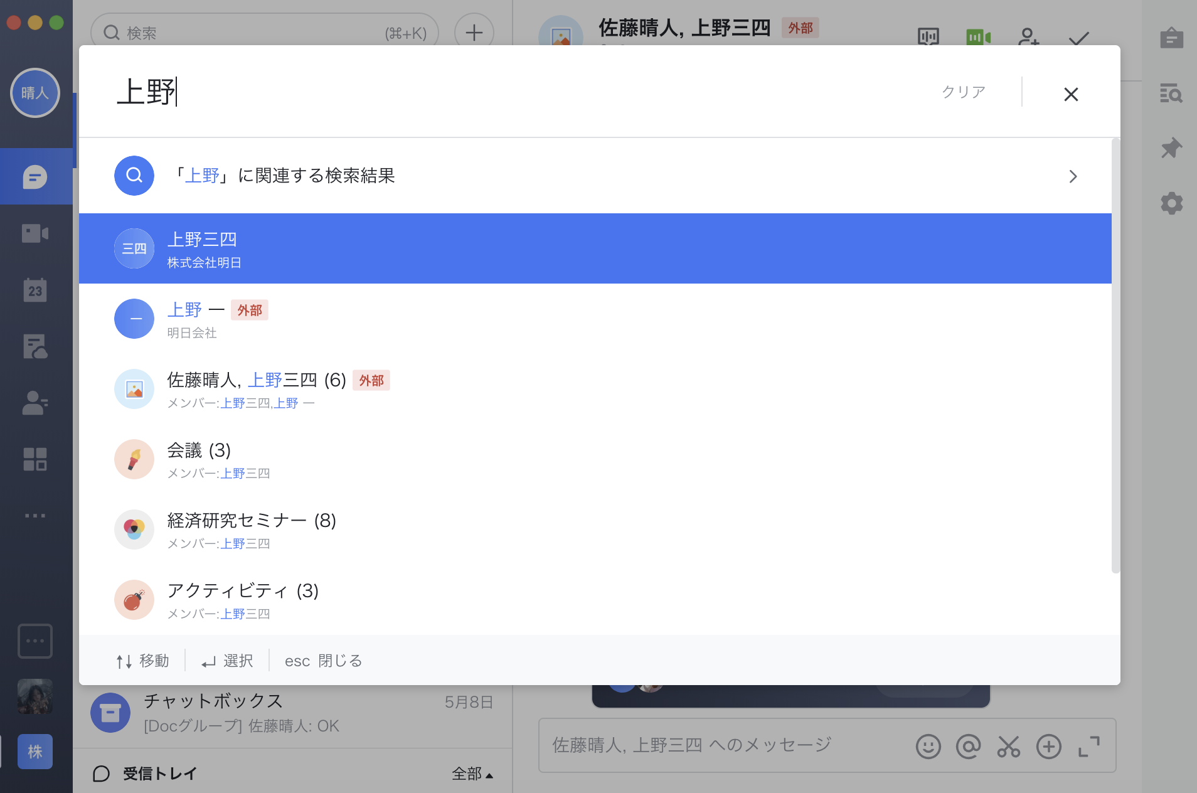1197x793 pixels.
Task: Close the search dialog with X
Action: coord(1071,94)
